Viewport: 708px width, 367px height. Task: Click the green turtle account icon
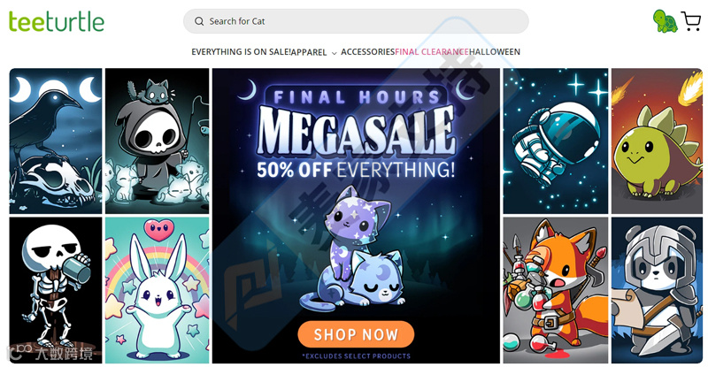click(x=665, y=21)
